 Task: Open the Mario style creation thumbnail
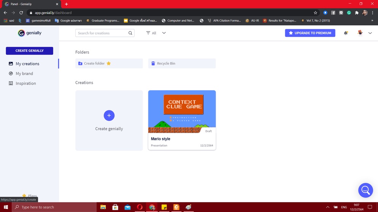coord(182,111)
